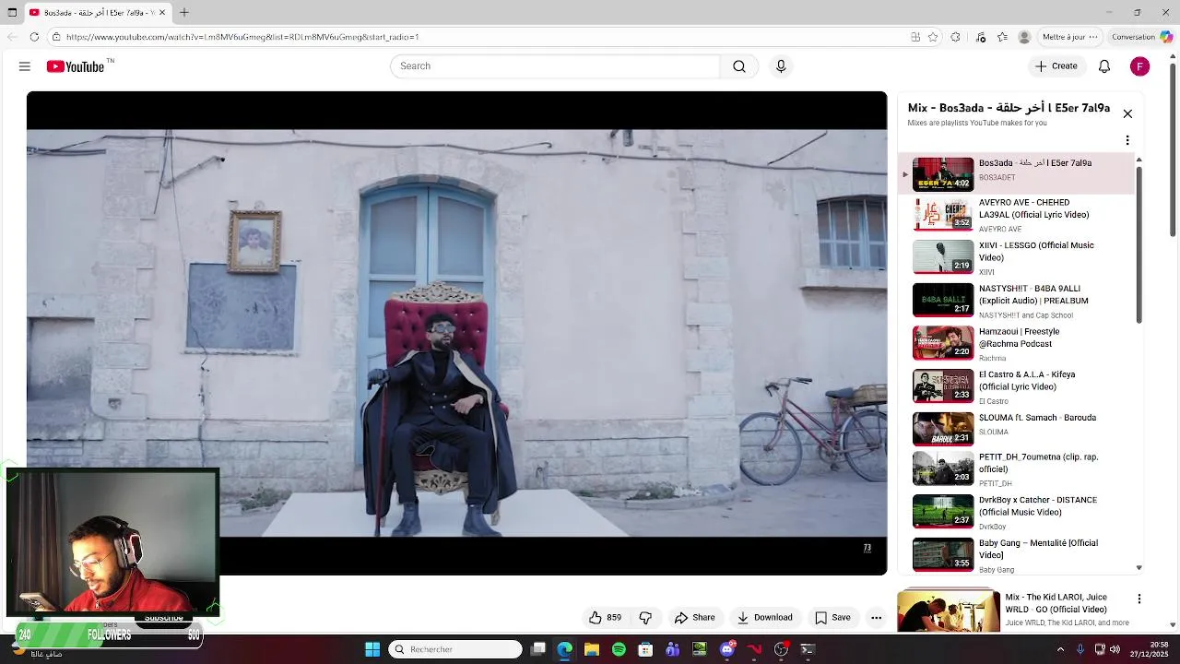Play PETIT_DH_7oumetna clip

pyautogui.click(x=1017, y=469)
